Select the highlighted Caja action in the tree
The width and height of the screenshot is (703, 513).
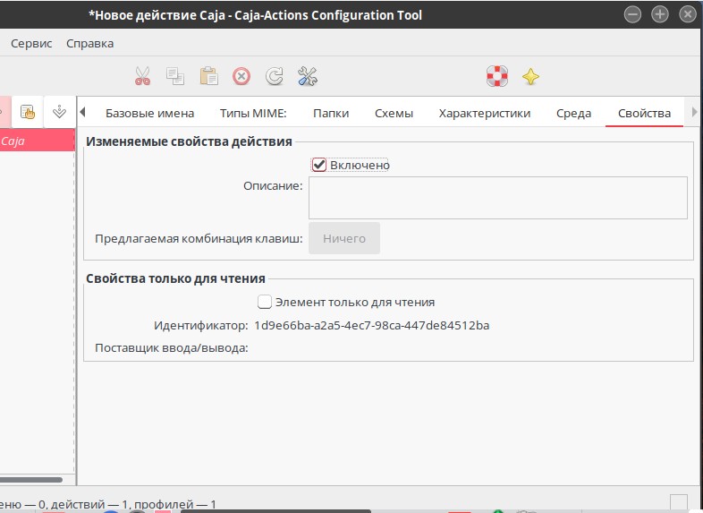point(37,141)
